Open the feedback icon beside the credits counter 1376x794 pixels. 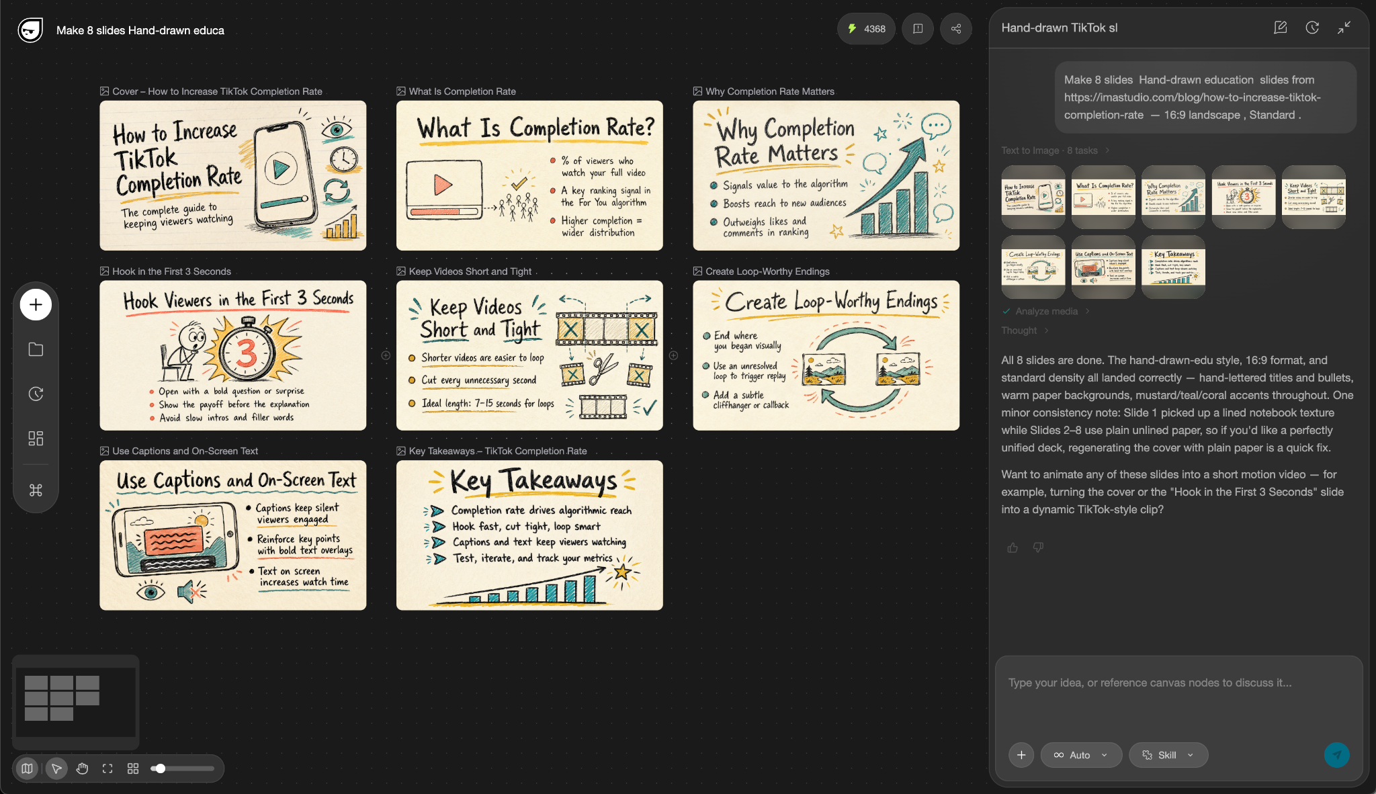pos(918,29)
